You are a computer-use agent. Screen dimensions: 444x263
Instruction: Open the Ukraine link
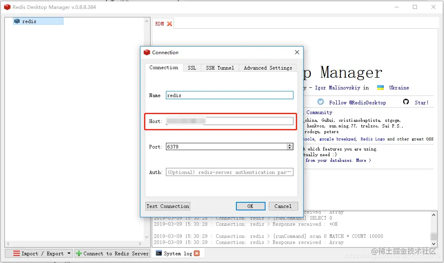[399, 87]
